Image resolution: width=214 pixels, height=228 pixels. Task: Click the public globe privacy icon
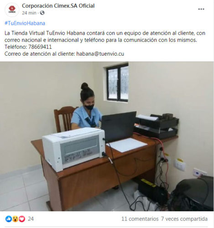pos(42,13)
